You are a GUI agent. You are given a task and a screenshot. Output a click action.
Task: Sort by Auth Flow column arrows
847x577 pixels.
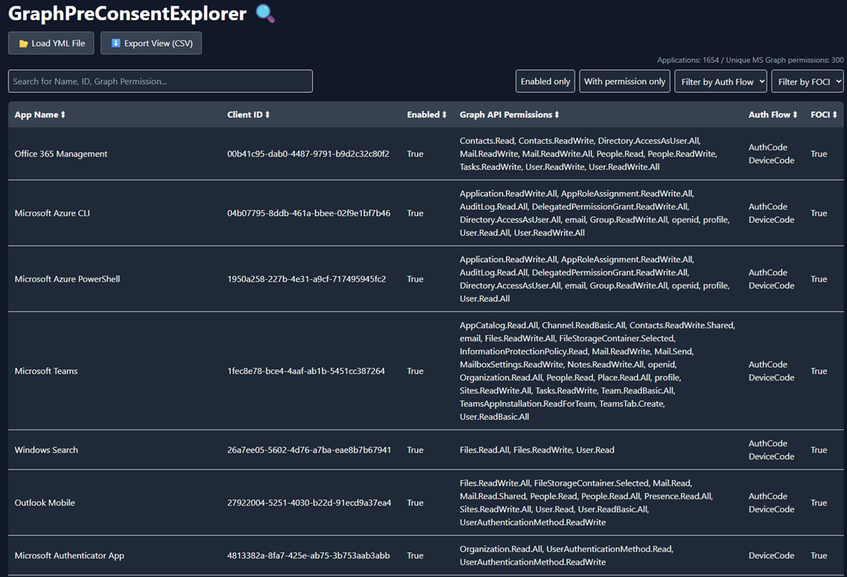795,114
